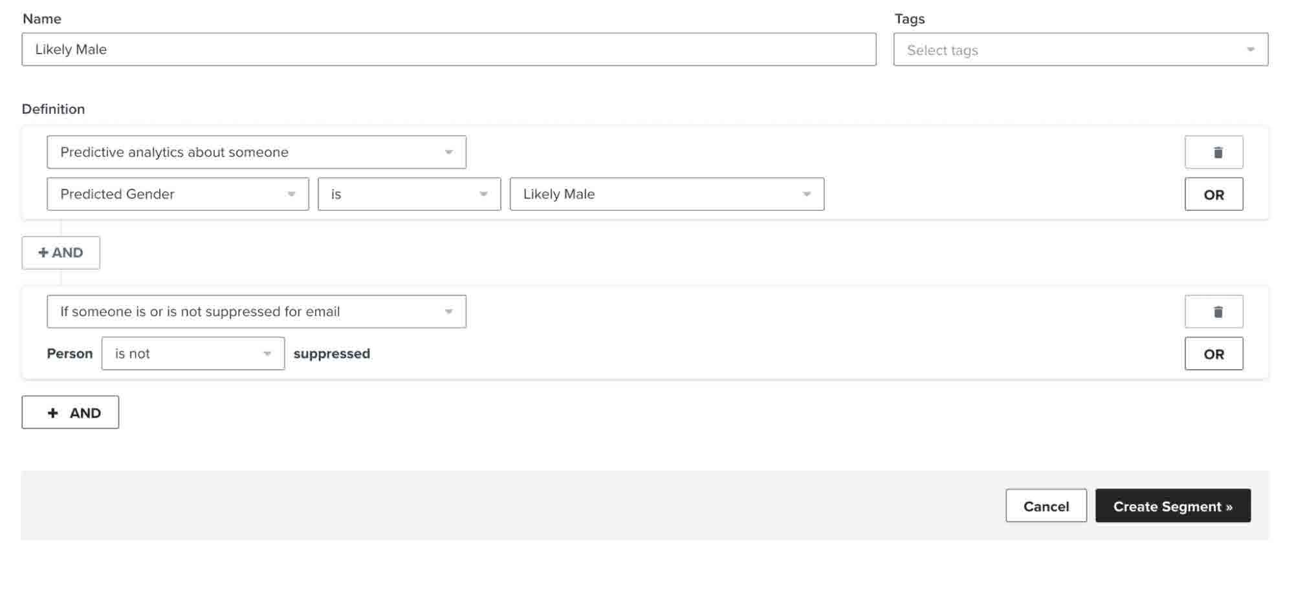Click the Create Segment button
The image size is (1294, 596).
(1172, 506)
